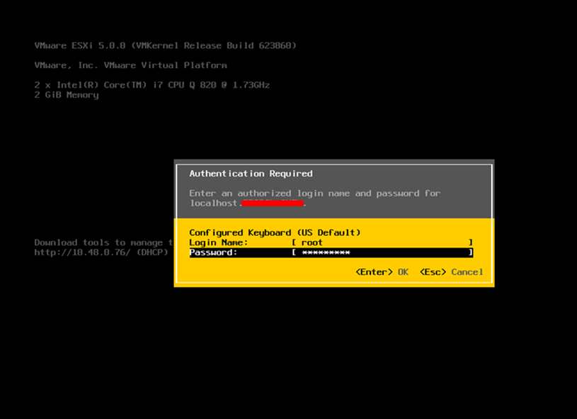Click the Intel Core i7 CPU line
577x419 pixels.
tap(152, 85)
